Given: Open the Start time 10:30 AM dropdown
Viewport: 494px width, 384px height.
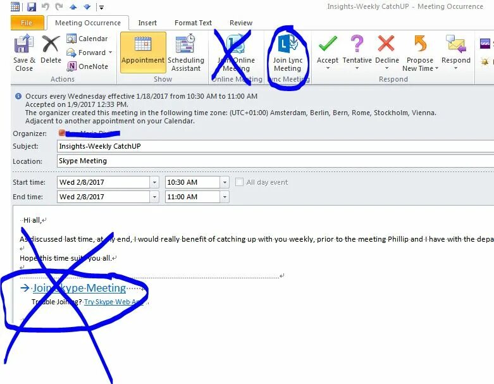Looking at the screenshot, I should pyautogui.click(x=225, y=182).
